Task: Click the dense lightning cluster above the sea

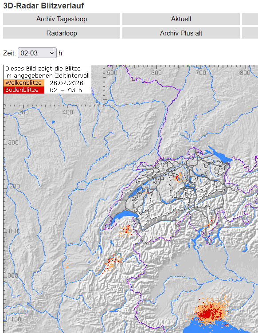Action: [208, 312]
